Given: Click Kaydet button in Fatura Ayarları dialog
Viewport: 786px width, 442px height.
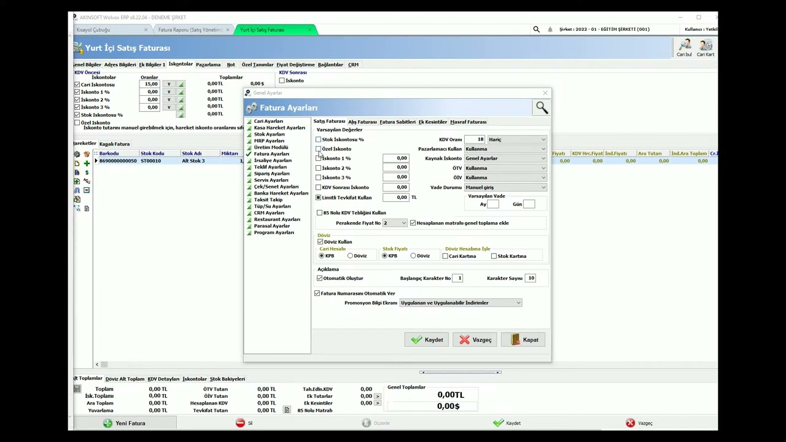Looking at the screenshot, I should [427, 339].
